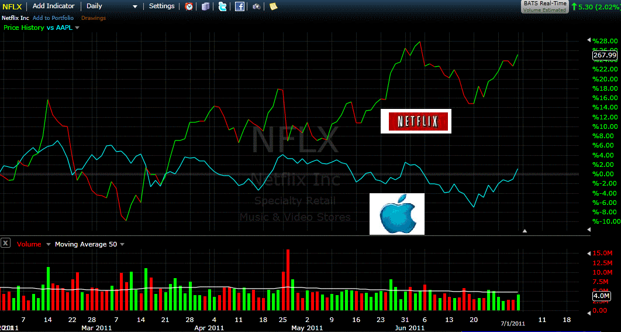Image resolution: width=621 pixels, height=332 pixels.
Task: Click the Netflix logo image
Action: point(416,121)
